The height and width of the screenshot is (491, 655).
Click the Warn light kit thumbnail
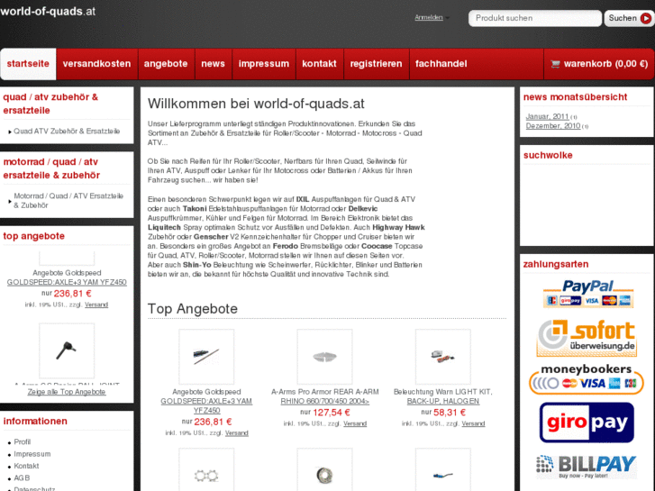442,357
